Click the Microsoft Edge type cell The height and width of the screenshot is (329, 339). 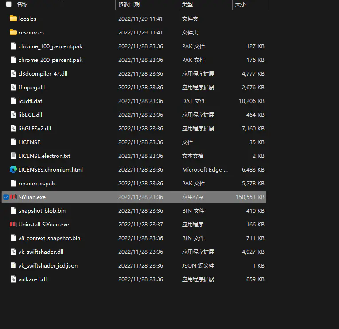205,170
